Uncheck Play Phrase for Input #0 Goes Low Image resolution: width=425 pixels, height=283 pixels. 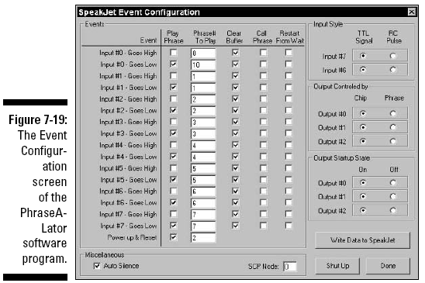(173, 64)
